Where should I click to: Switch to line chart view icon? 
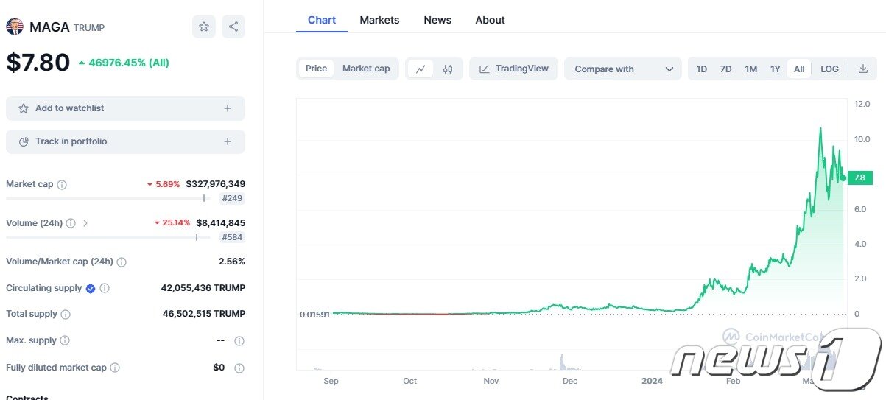420,69
